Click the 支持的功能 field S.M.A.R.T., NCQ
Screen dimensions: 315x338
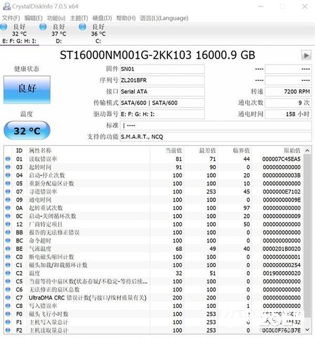216,137
